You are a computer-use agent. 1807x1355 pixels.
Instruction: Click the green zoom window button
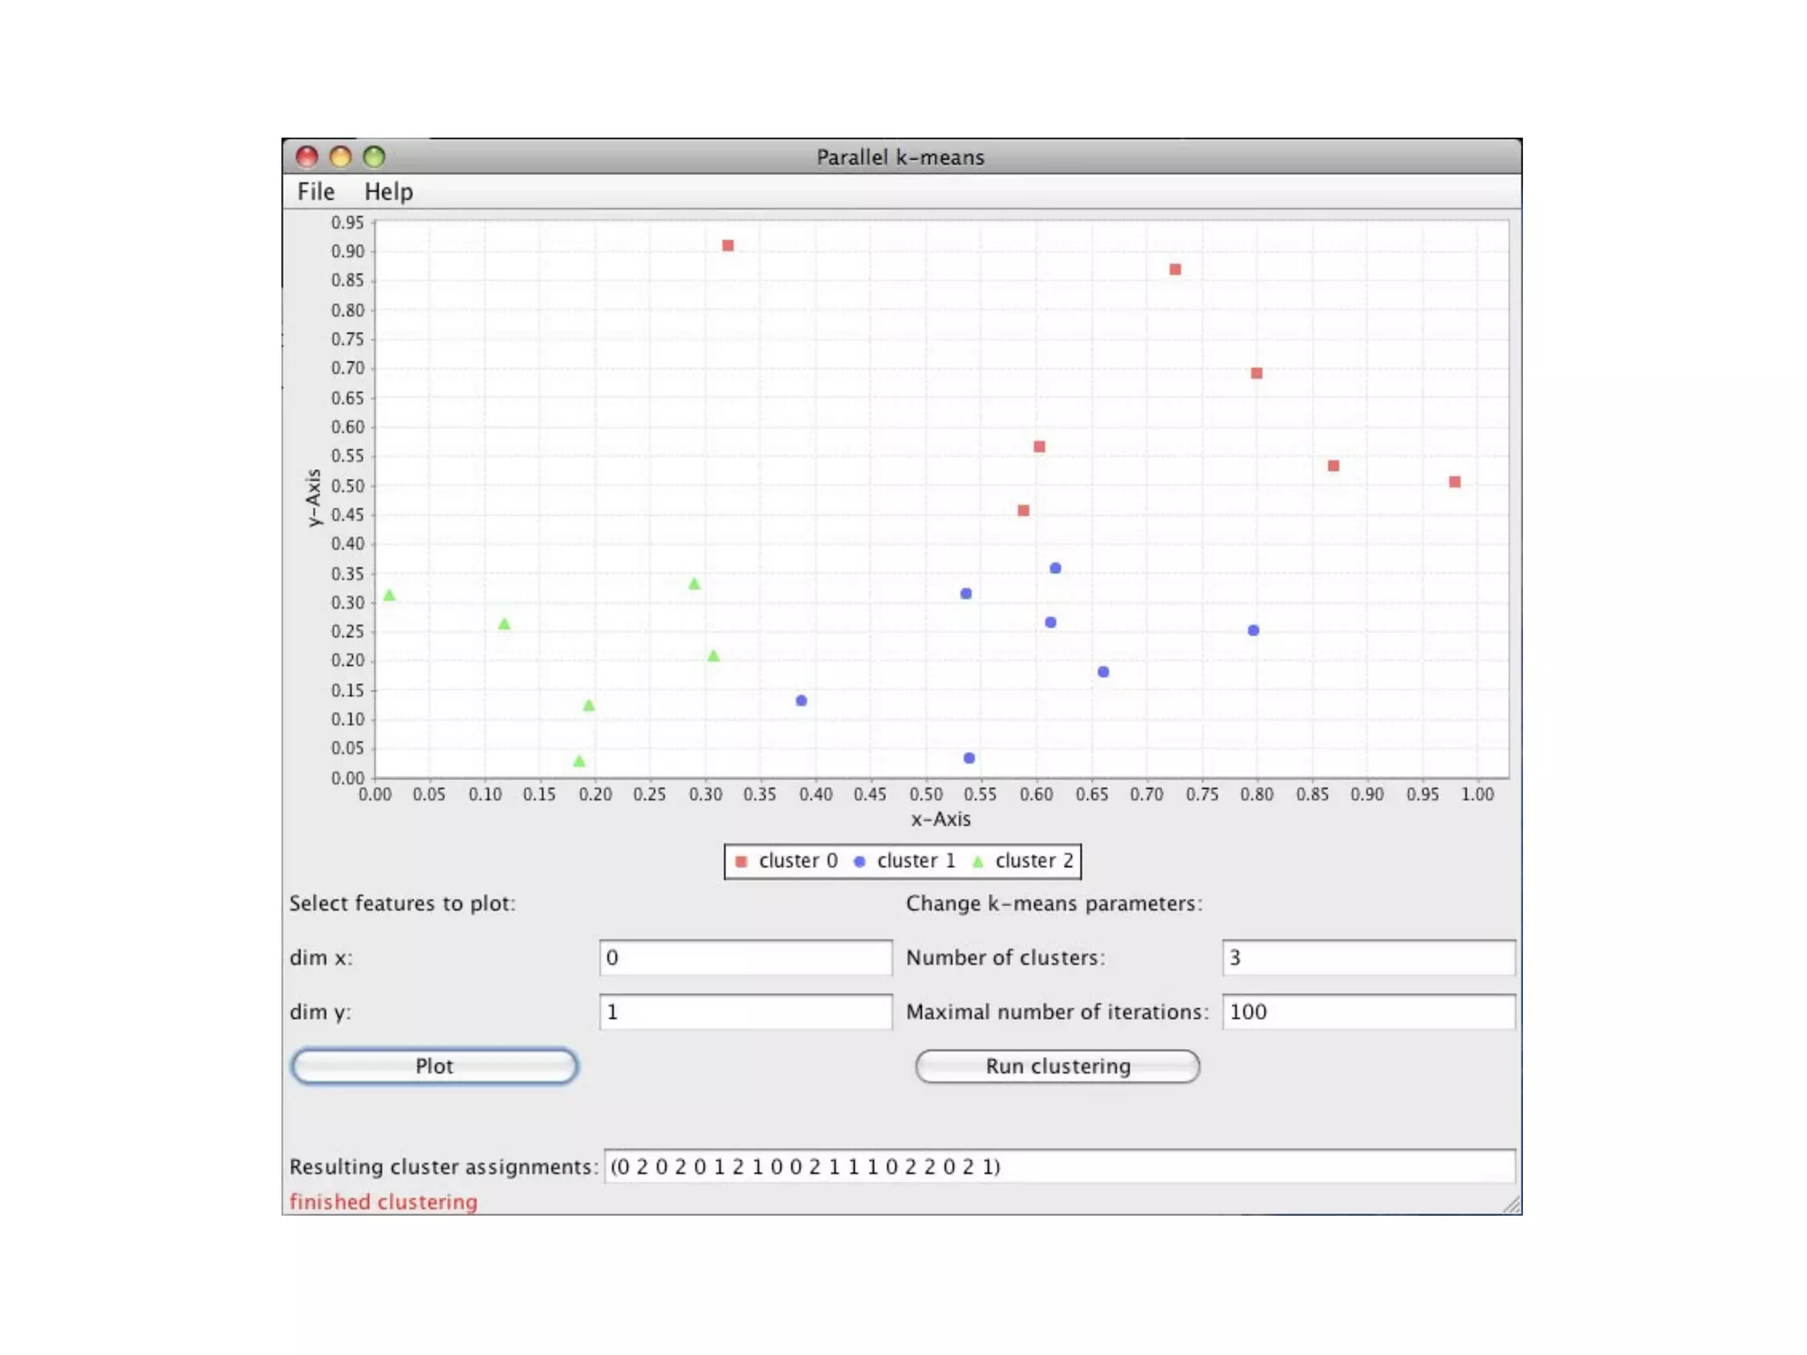pyautogui.click(x=374, y=157)
